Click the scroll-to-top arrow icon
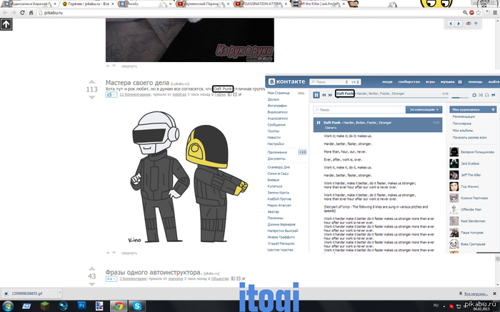Screen dimensions: 500x312 (5, 24)
